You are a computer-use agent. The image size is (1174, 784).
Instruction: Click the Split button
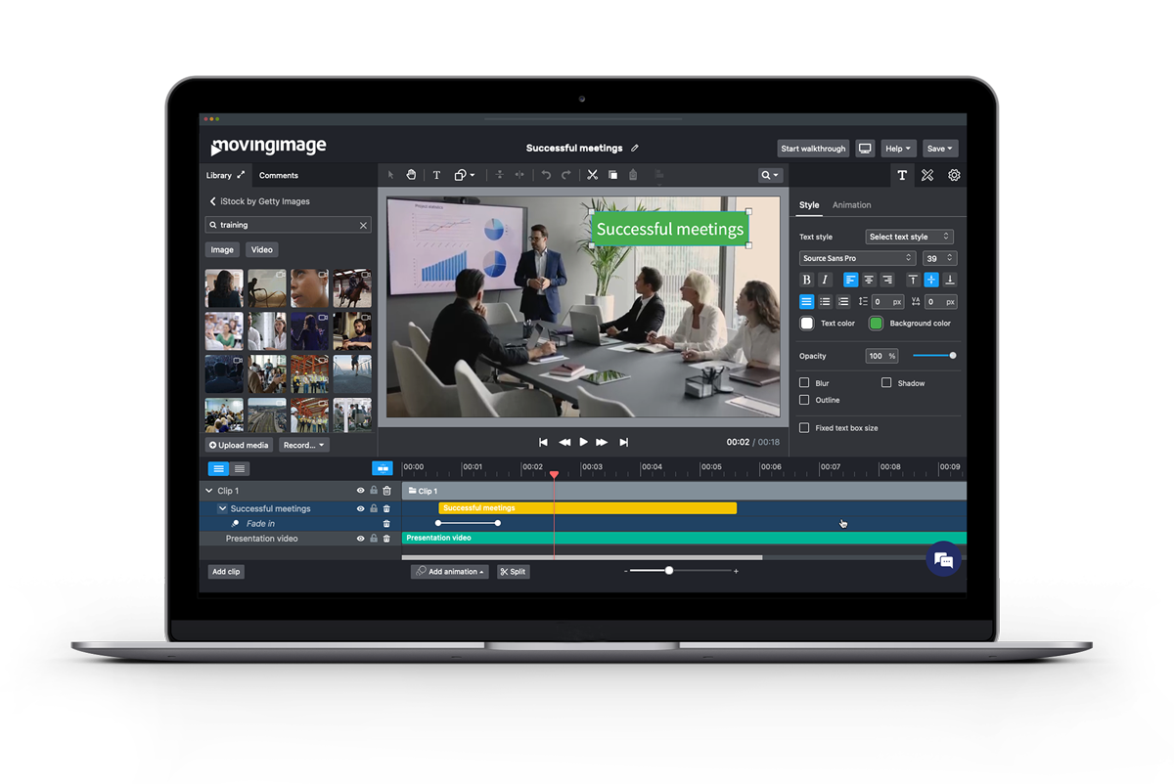pyautogui.click(x=513, y=572)
